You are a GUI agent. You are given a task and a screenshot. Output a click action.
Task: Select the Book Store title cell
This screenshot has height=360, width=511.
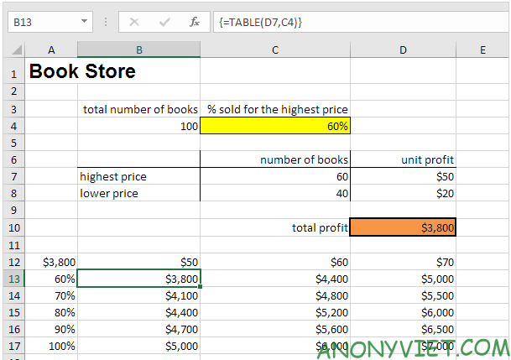[x=82, y=71]
